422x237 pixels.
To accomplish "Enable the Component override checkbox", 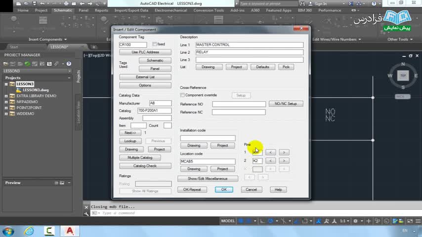I will 182,95.
